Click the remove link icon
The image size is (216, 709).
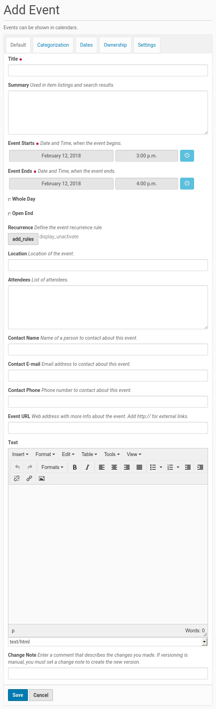(x=17, y=478)
